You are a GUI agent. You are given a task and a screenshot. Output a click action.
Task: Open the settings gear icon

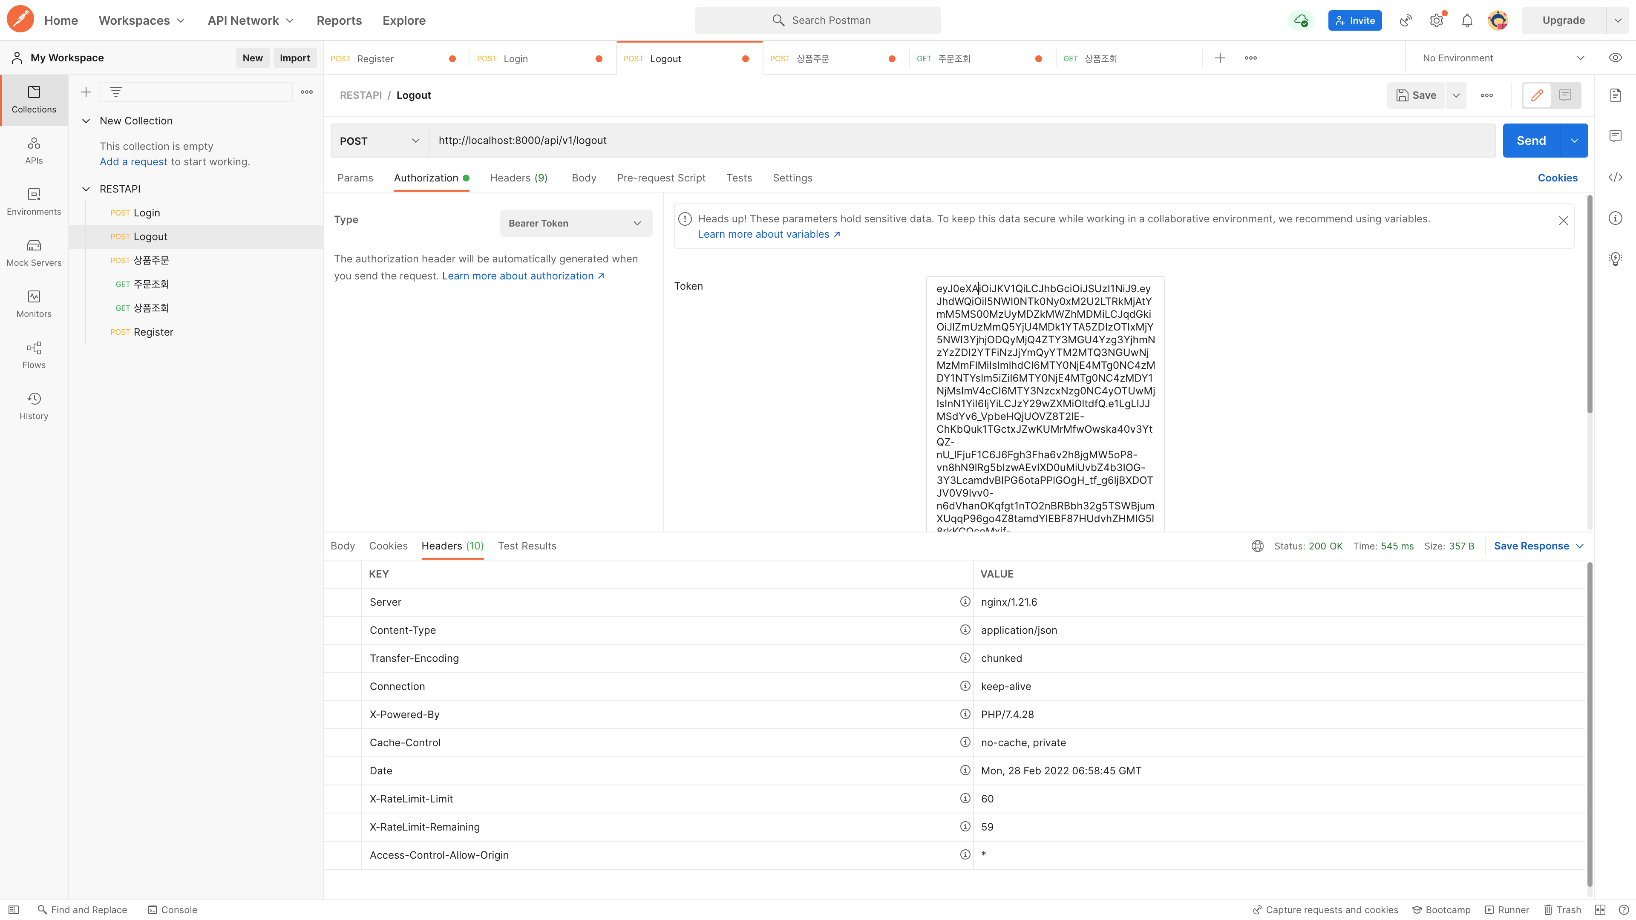click(1436, 20)
